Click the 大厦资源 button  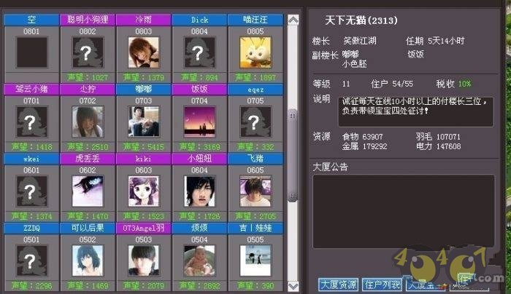pos(338,285)
